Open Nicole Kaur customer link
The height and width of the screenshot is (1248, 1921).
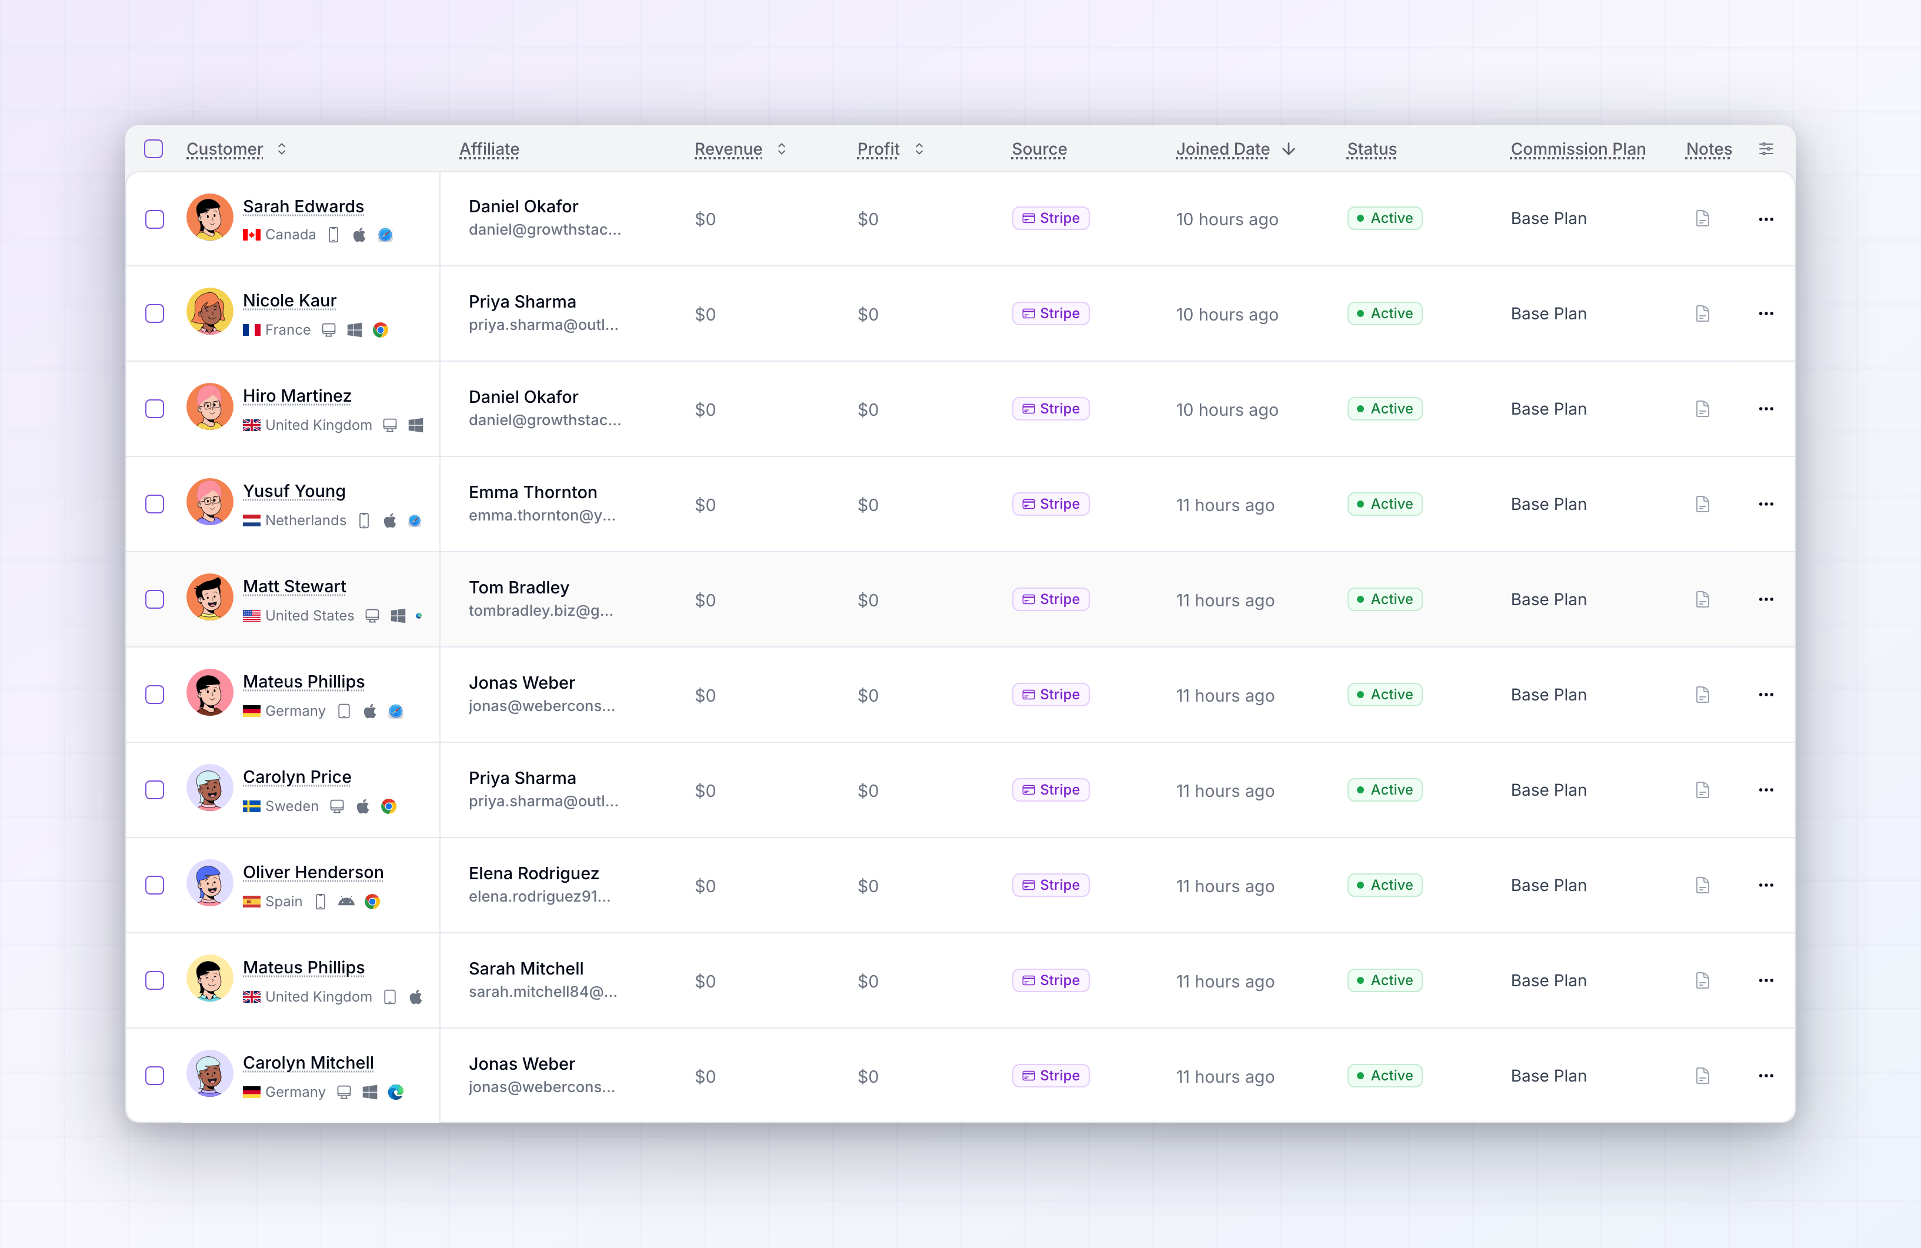290,301
